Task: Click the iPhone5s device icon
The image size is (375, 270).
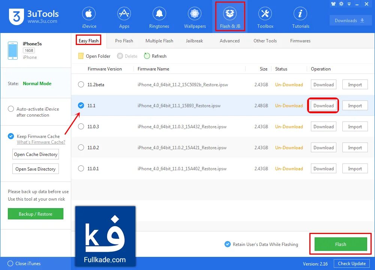Action: point(13,51)
